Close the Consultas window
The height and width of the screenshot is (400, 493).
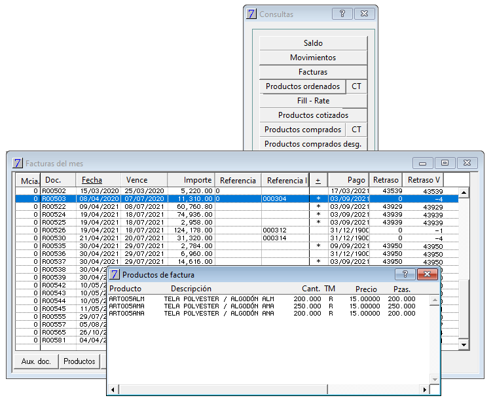(364, 14)
